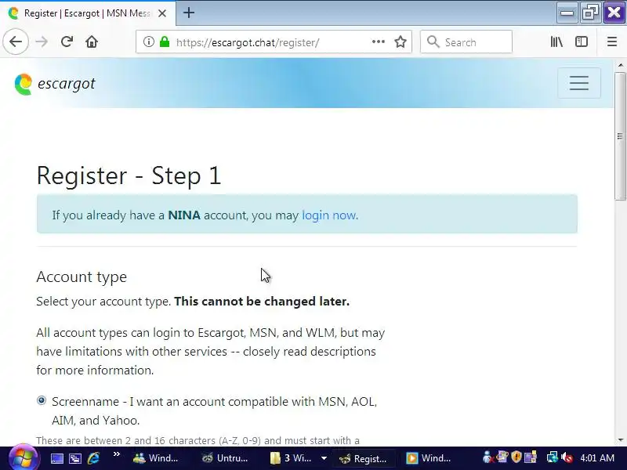The height and width of the screenshot is (470, 627).
Task: Click the scrollbar down arrow
Action: point(620,440)
